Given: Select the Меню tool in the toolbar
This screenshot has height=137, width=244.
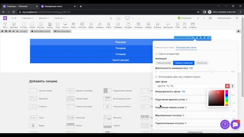Looking at the screenshot, I should [x=73, y=25].
